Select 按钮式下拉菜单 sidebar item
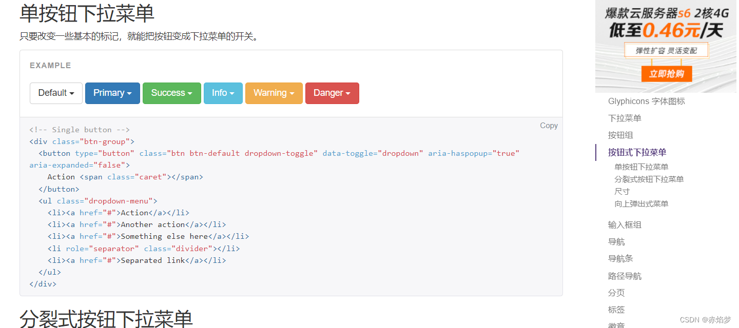The image size is (739, 328). pyautogui.click(x=637, y=152)
